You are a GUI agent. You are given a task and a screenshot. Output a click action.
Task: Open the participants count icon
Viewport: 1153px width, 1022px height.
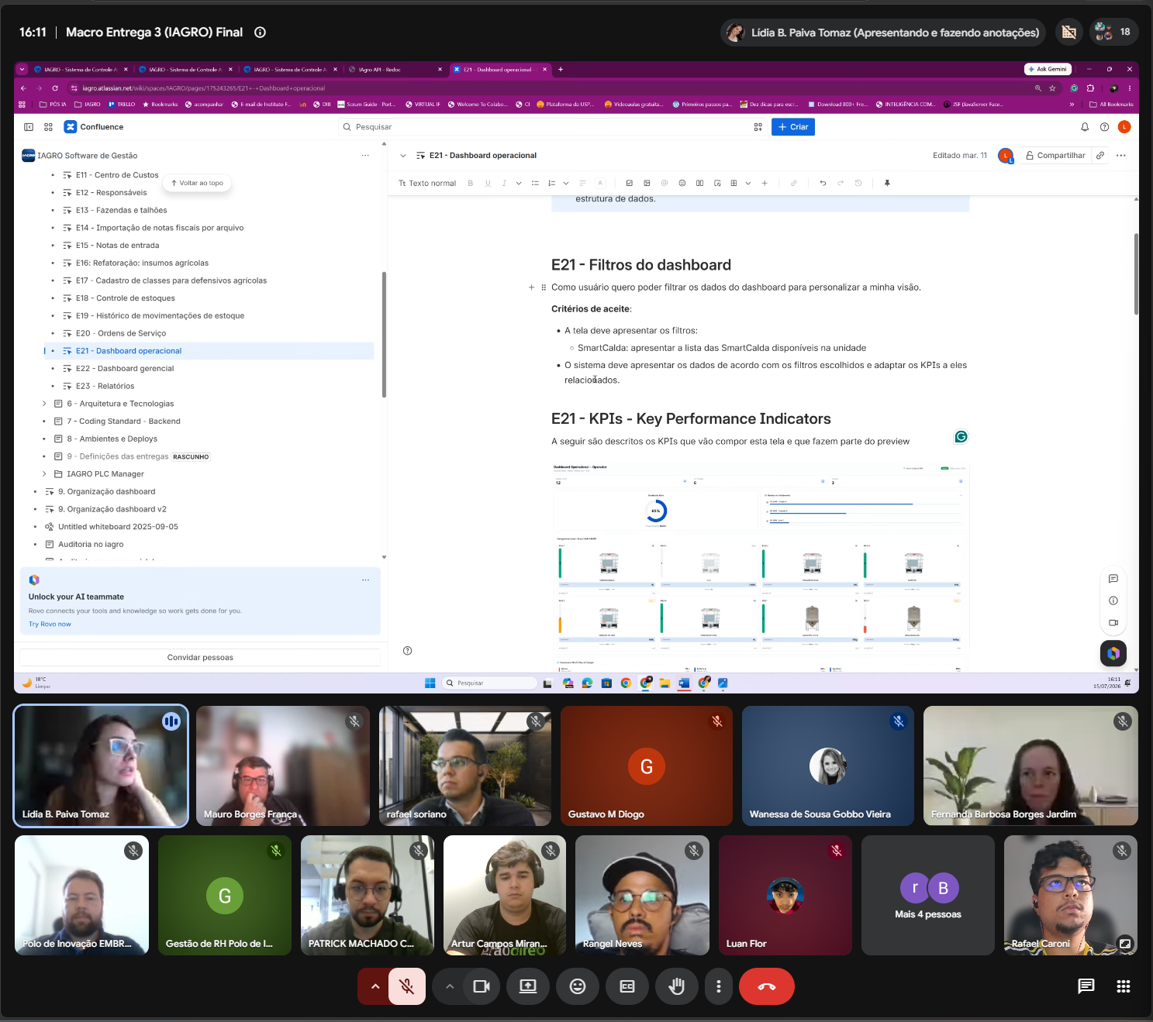(1114, 32)
